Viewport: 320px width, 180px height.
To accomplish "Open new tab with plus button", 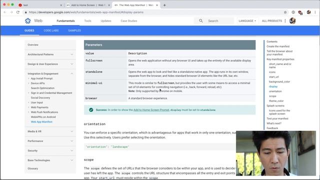I will click(x=164, y=5).
